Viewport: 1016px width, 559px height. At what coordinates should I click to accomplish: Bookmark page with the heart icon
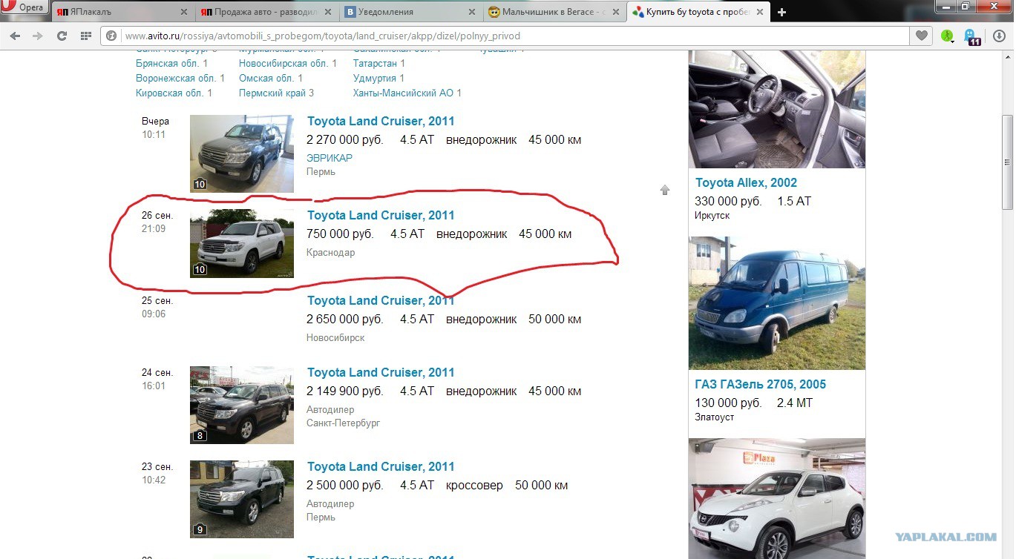tap(921, 36)
